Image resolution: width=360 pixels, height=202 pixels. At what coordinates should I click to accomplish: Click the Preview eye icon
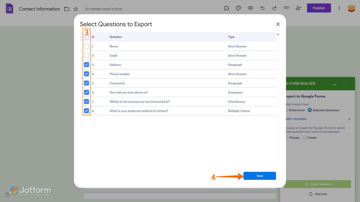point(250,8)
